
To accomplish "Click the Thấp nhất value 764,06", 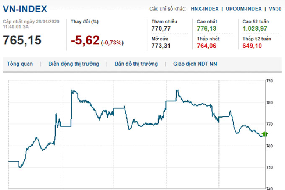I will click(x=207, y=46).
